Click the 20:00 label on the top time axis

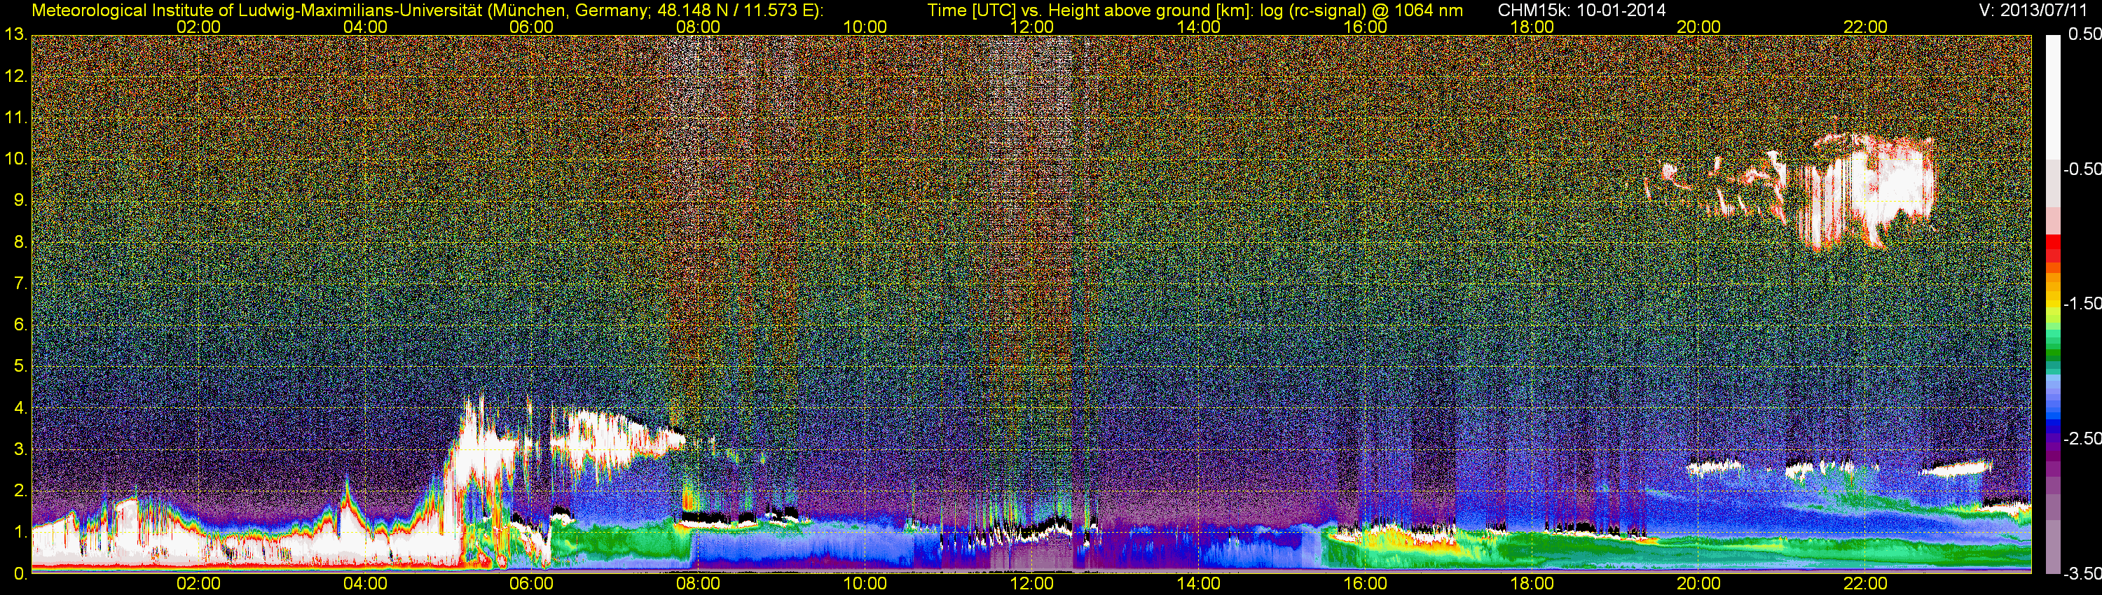pos(1699,27)
